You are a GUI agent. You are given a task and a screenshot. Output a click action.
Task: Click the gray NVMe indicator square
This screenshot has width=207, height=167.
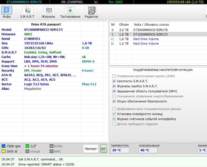[x=52, y=146]
